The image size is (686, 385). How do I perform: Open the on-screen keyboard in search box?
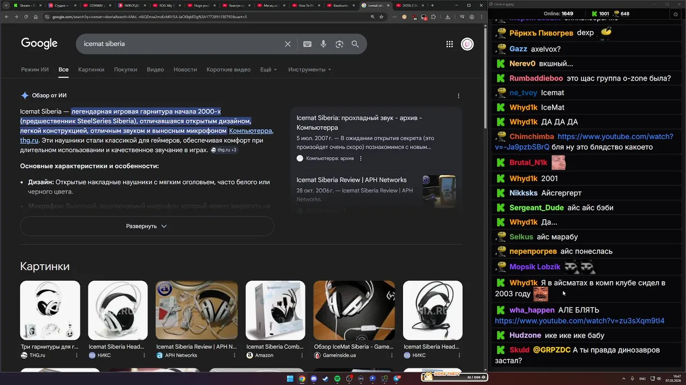(x=307, y=44)
